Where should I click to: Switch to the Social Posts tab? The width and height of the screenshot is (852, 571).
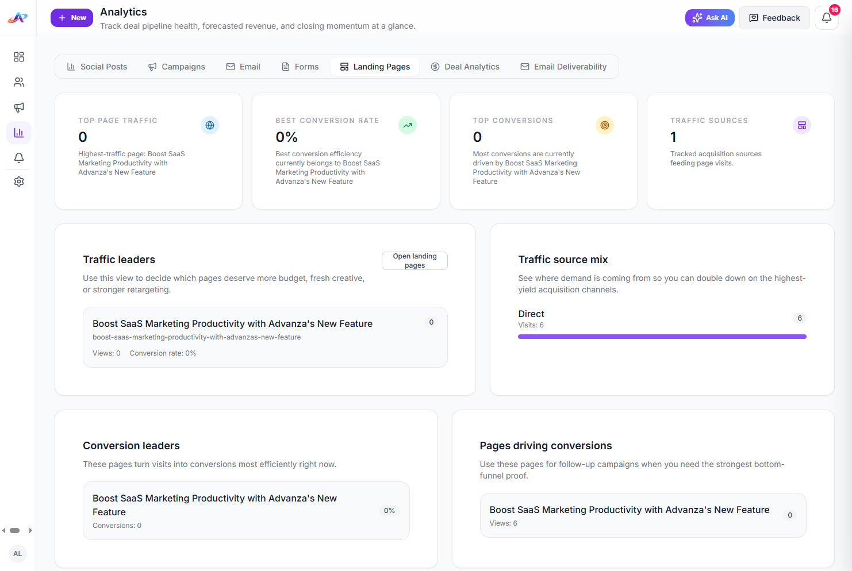(x=97, y=67)
